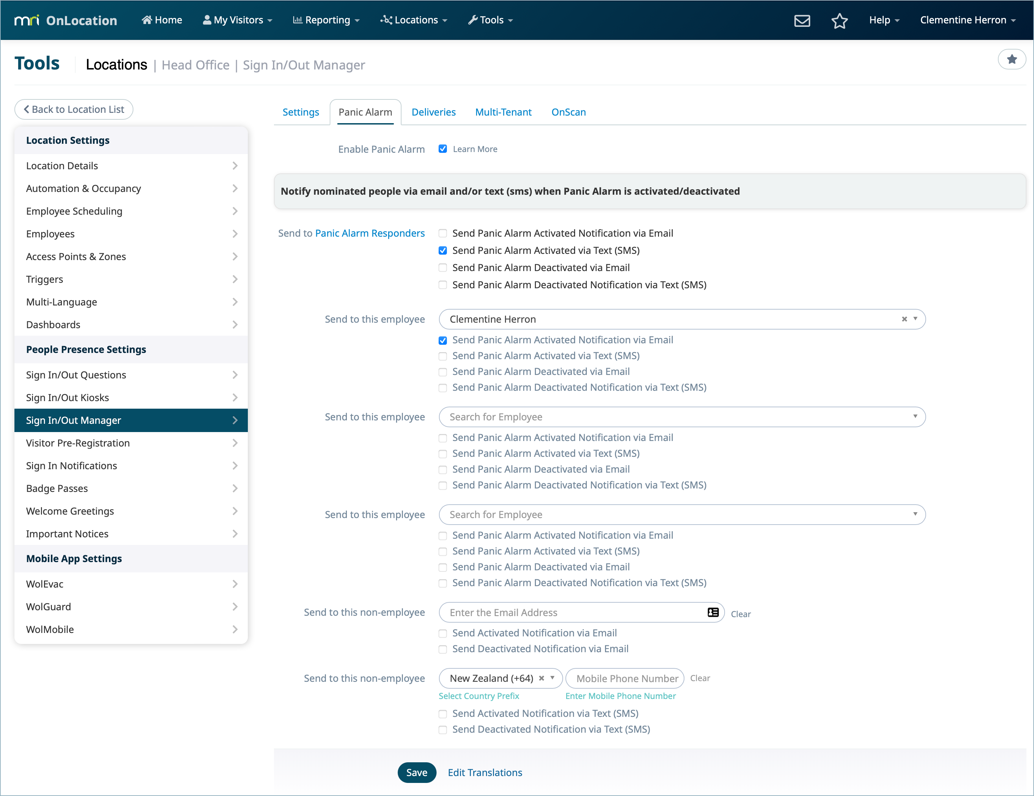1034x796 pixels.
Task: Click chevron beside Location Details
Action: [x=235, y=166]
